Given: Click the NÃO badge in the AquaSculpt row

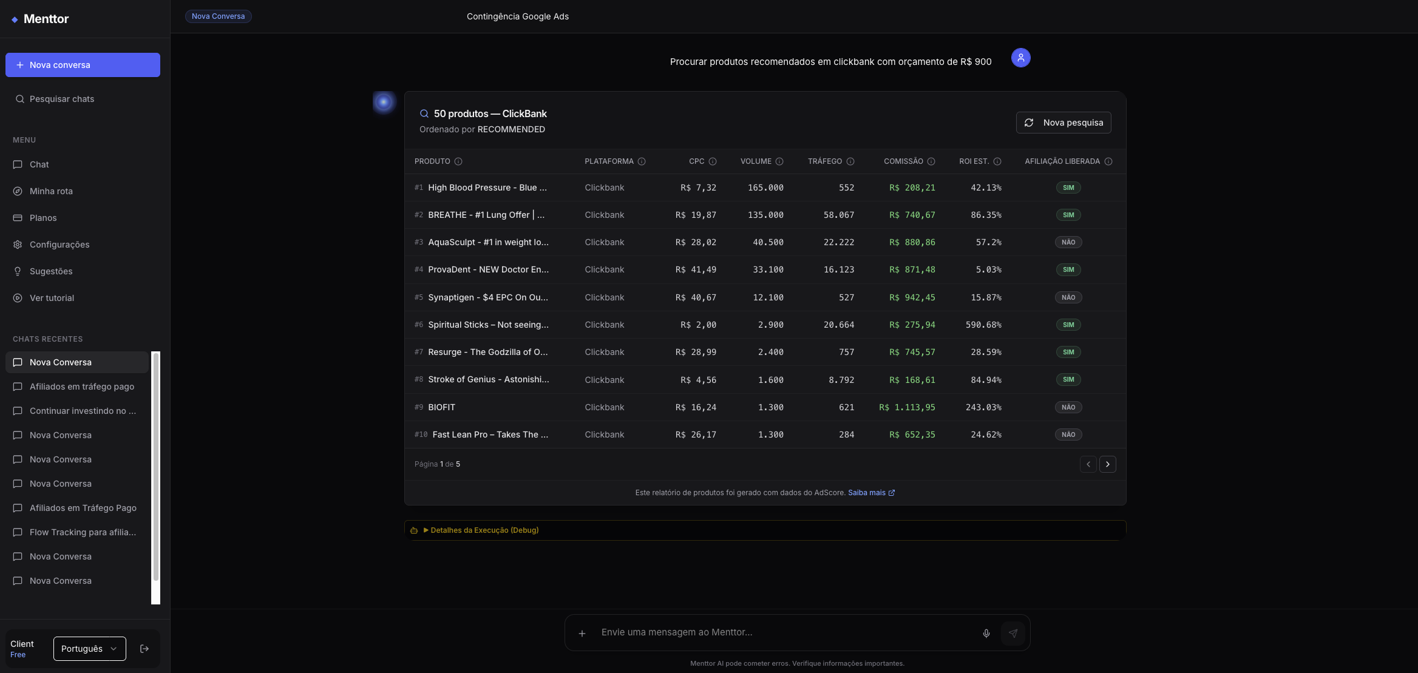Looking at the screenshot, I should point(1068,242).
